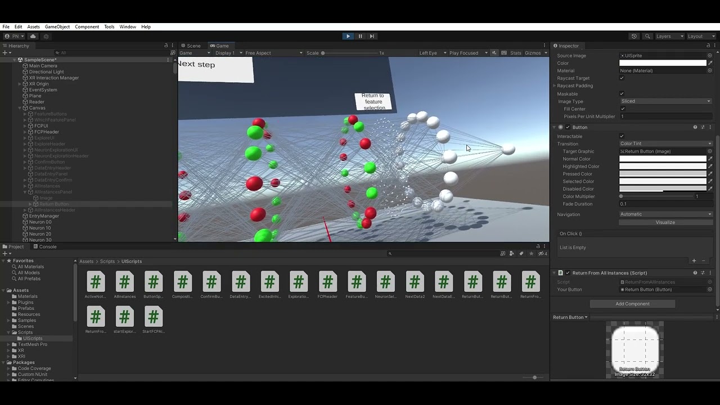Toggle the Maskable checkbox
The width and height of the screenshot is (720, 405).
(622, 93)
